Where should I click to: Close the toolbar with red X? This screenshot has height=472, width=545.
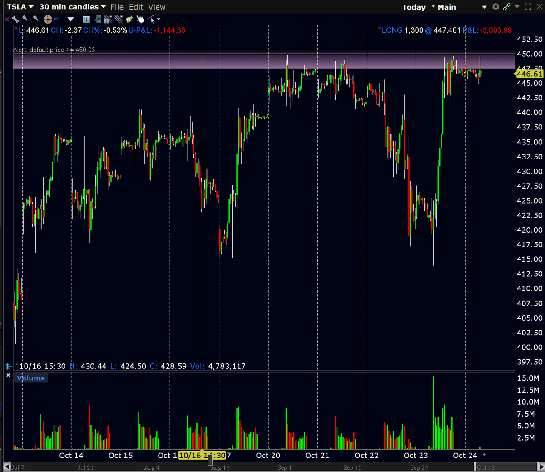[x=7, y=20]
